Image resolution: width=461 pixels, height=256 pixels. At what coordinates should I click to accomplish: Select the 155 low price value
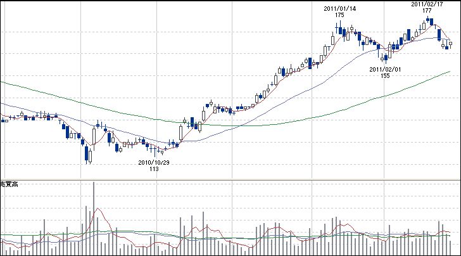click(x=385, y=75)
